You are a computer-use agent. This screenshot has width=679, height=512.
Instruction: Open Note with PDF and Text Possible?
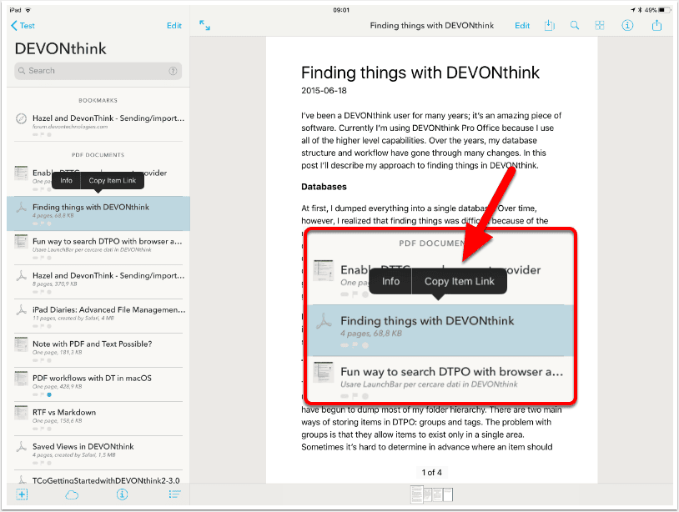coord(98,350)
